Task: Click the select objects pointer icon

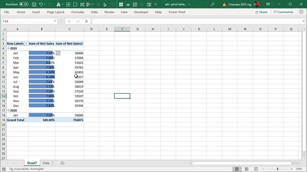Action: pos(105,4)
